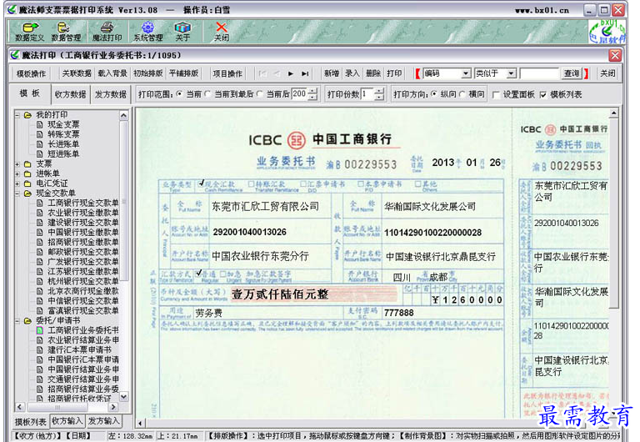Click document preview vertical scrollbar
640x442 pixels.
tap(613, 261)
